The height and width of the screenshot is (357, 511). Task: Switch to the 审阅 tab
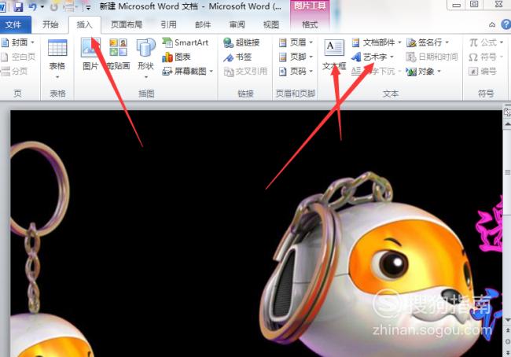[237, 25]
